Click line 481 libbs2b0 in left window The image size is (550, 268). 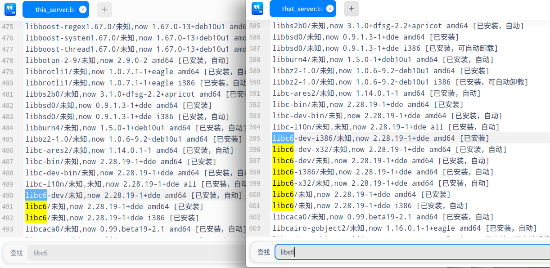pos(135,94)
